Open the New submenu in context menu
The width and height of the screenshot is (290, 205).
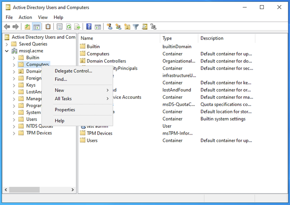[x=77, y=90]
